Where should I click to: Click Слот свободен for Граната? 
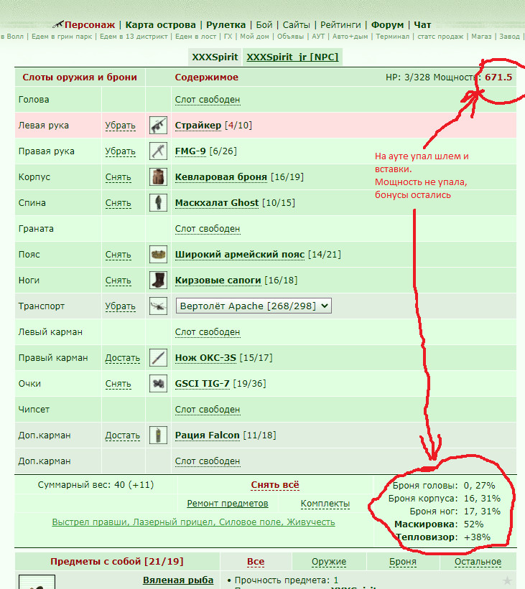point(208,229)
